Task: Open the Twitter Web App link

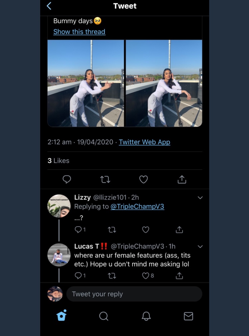Action: pyautogui.click(x=144, y=142)
